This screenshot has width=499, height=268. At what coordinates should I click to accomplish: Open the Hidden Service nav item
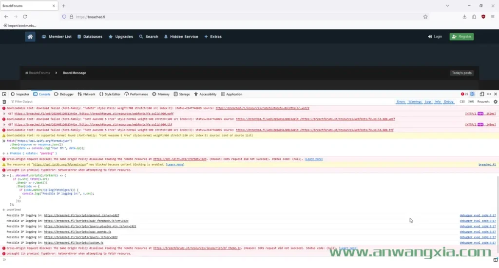181,37
